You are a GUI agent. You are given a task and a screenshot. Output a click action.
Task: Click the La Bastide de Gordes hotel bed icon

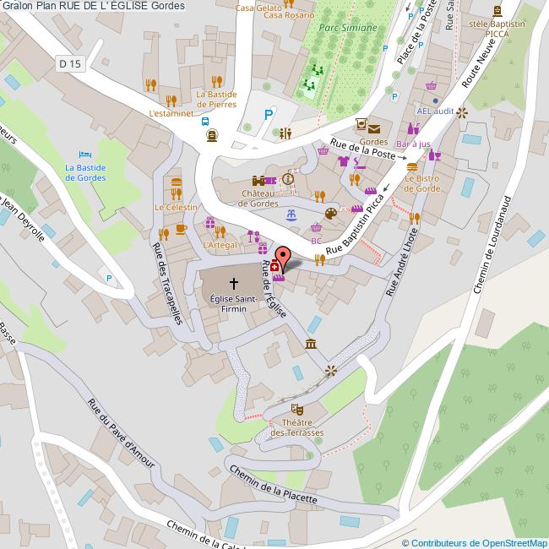click(85, 154)
